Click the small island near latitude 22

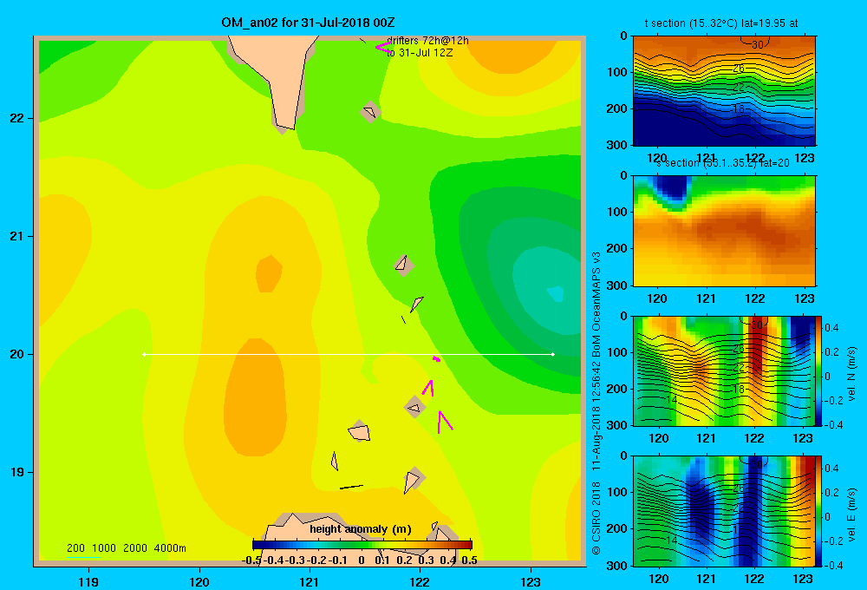click(x=370, y=112)
